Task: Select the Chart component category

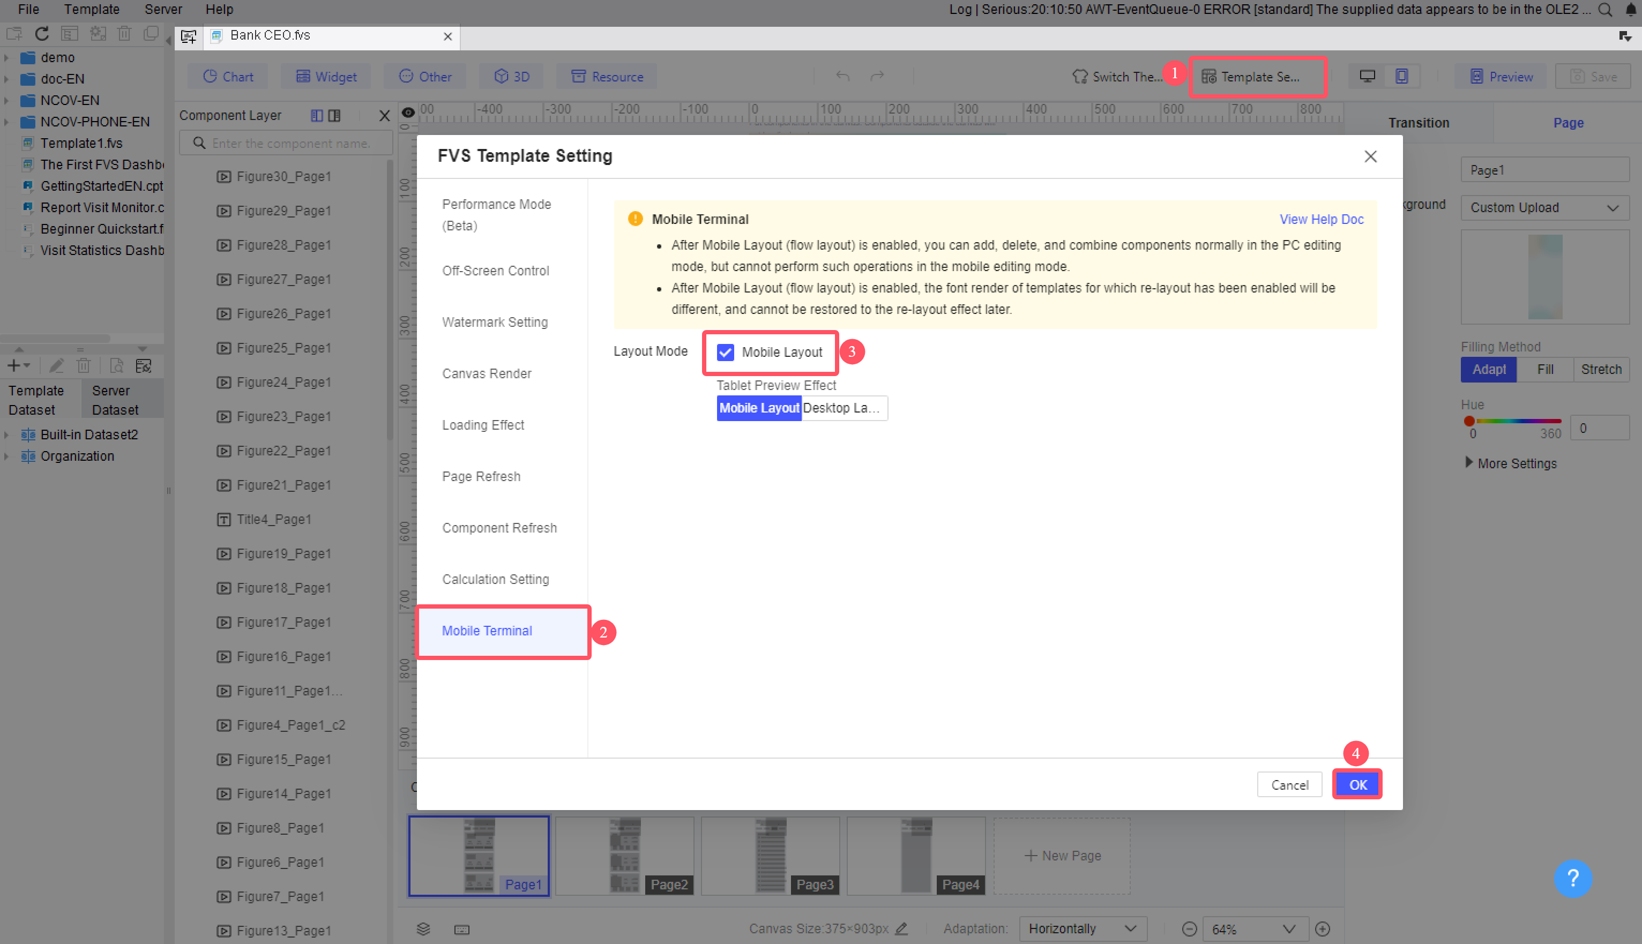Action: (x=227, y=76)
